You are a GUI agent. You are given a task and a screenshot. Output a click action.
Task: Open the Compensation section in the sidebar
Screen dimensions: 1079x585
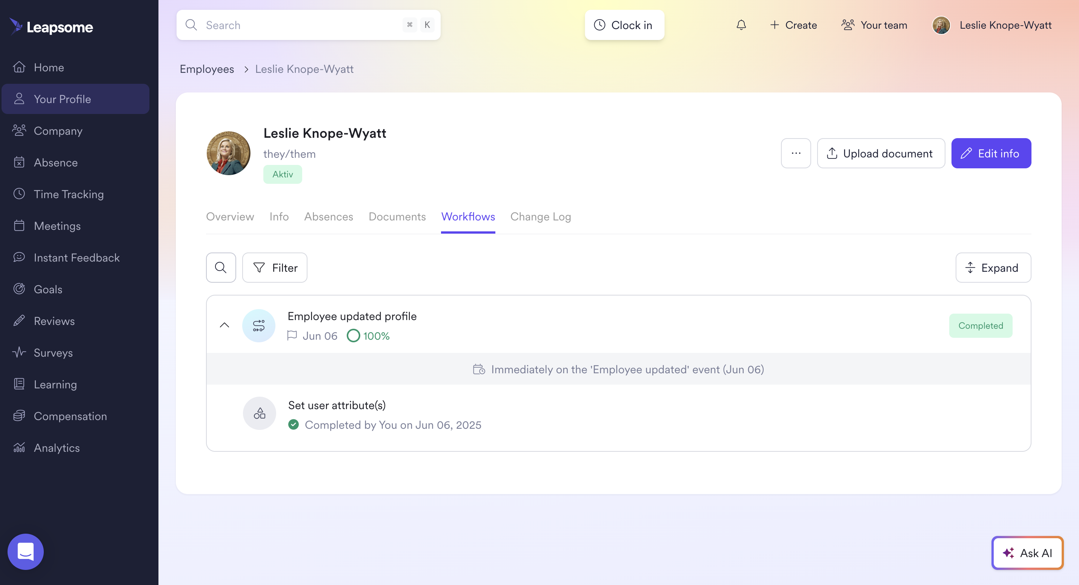70,416
